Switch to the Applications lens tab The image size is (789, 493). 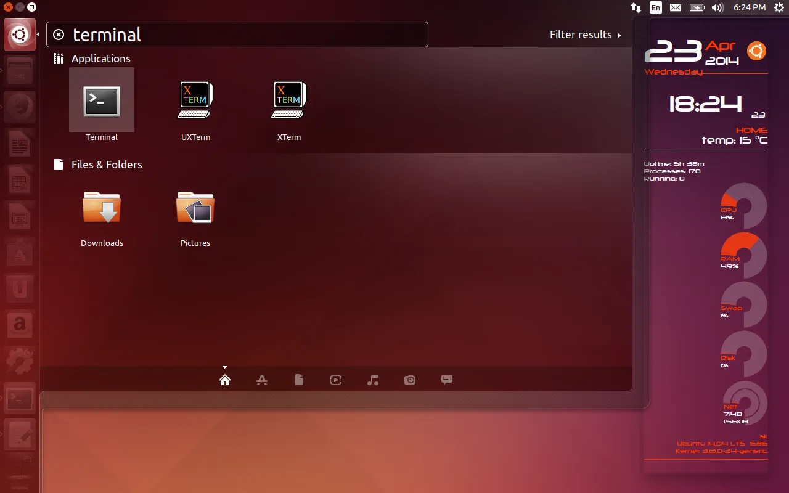click(262, 380)
